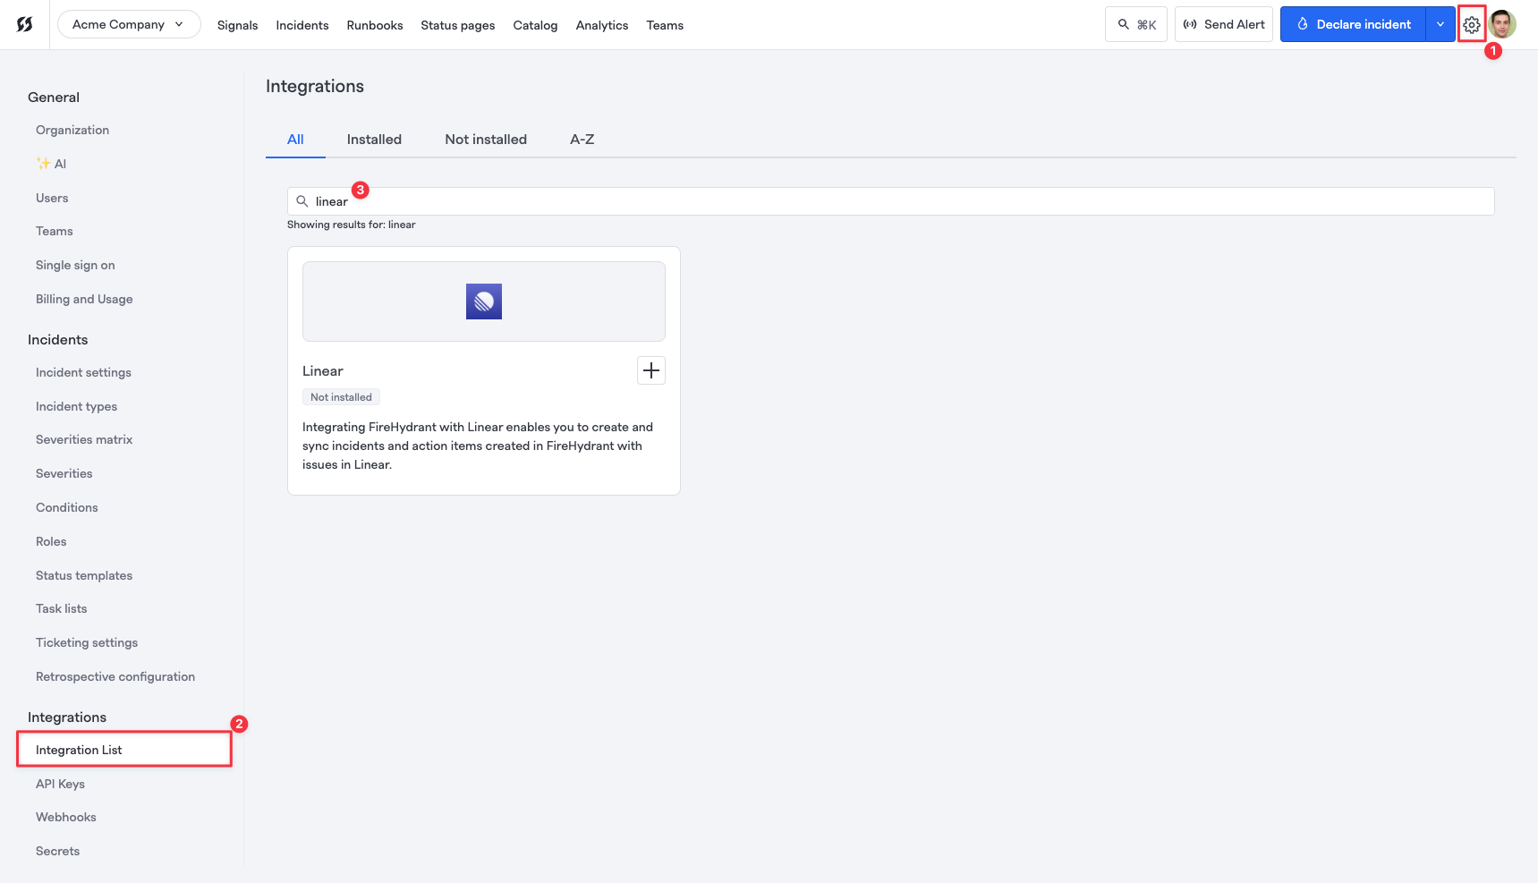This screenshot has width=1538, height=883.
Task: Open Conditions in sidebar
Action: [x=67, y=507]
